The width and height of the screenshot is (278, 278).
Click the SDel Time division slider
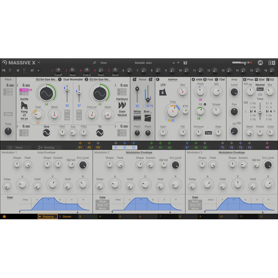point(260,111)
